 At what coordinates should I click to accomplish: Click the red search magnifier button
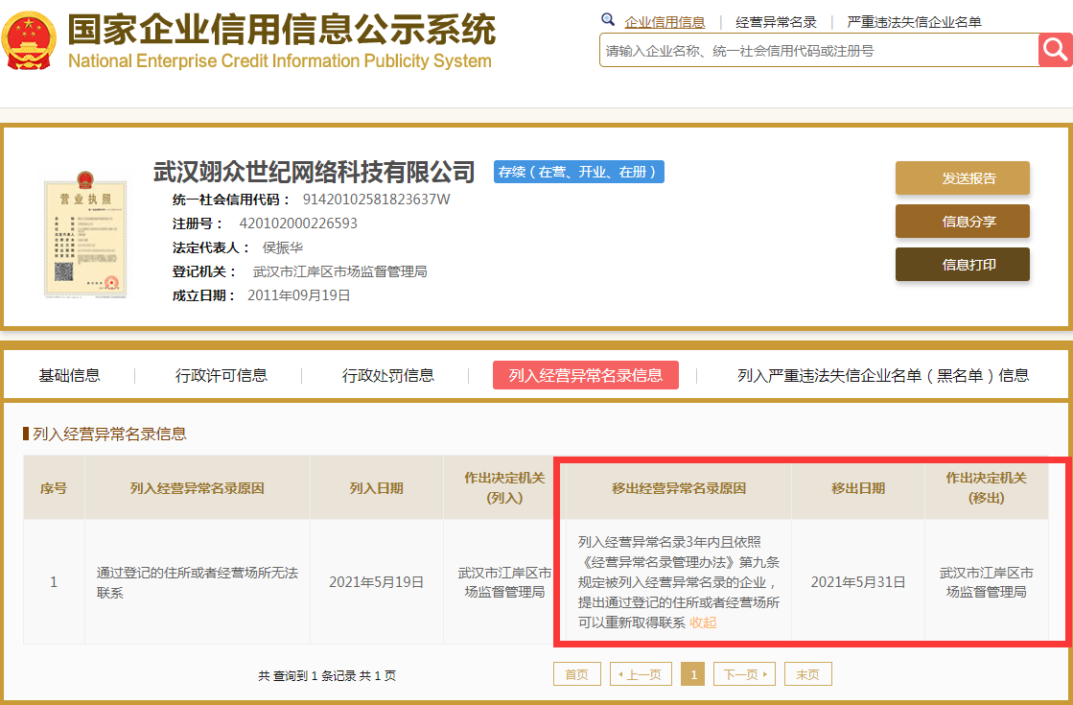pos(1055,50)
